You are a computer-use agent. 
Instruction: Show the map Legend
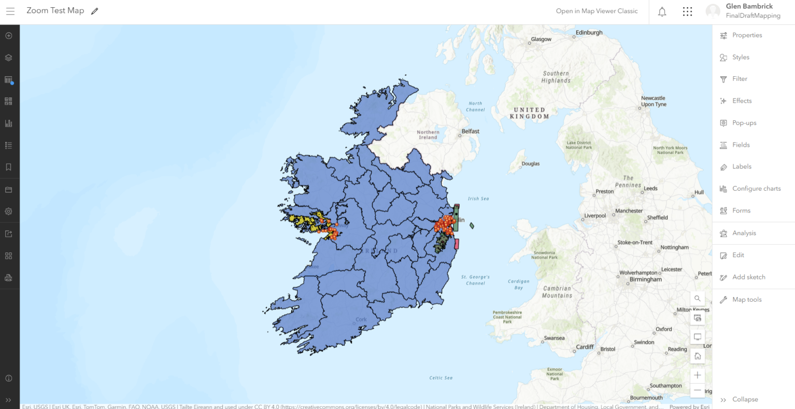click(x=9, y=145)
